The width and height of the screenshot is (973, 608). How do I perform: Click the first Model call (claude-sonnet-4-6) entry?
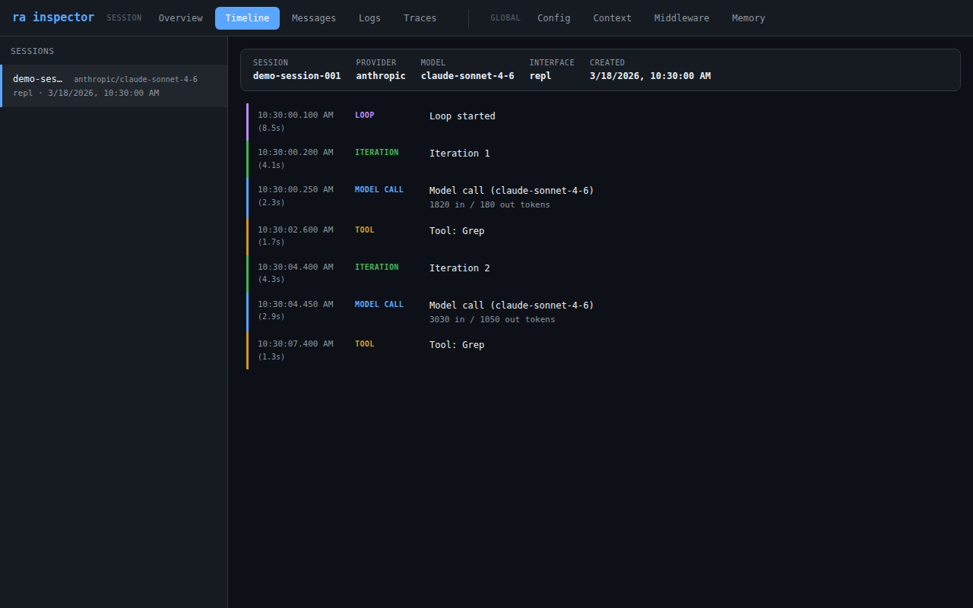coord(511,190)
